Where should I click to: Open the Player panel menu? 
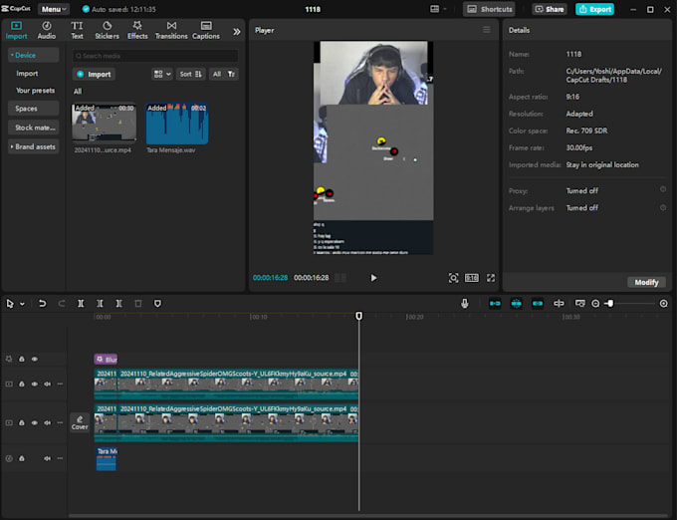click(487, 30)
